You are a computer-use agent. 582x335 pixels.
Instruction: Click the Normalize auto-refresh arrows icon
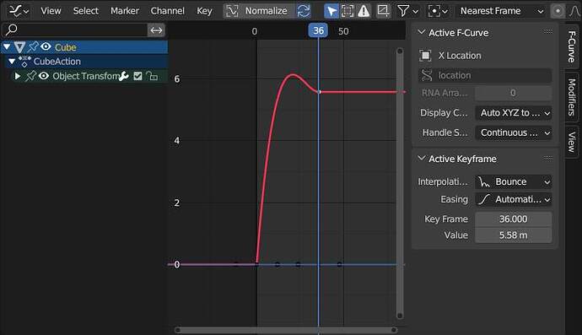click(x=304, y=11)
